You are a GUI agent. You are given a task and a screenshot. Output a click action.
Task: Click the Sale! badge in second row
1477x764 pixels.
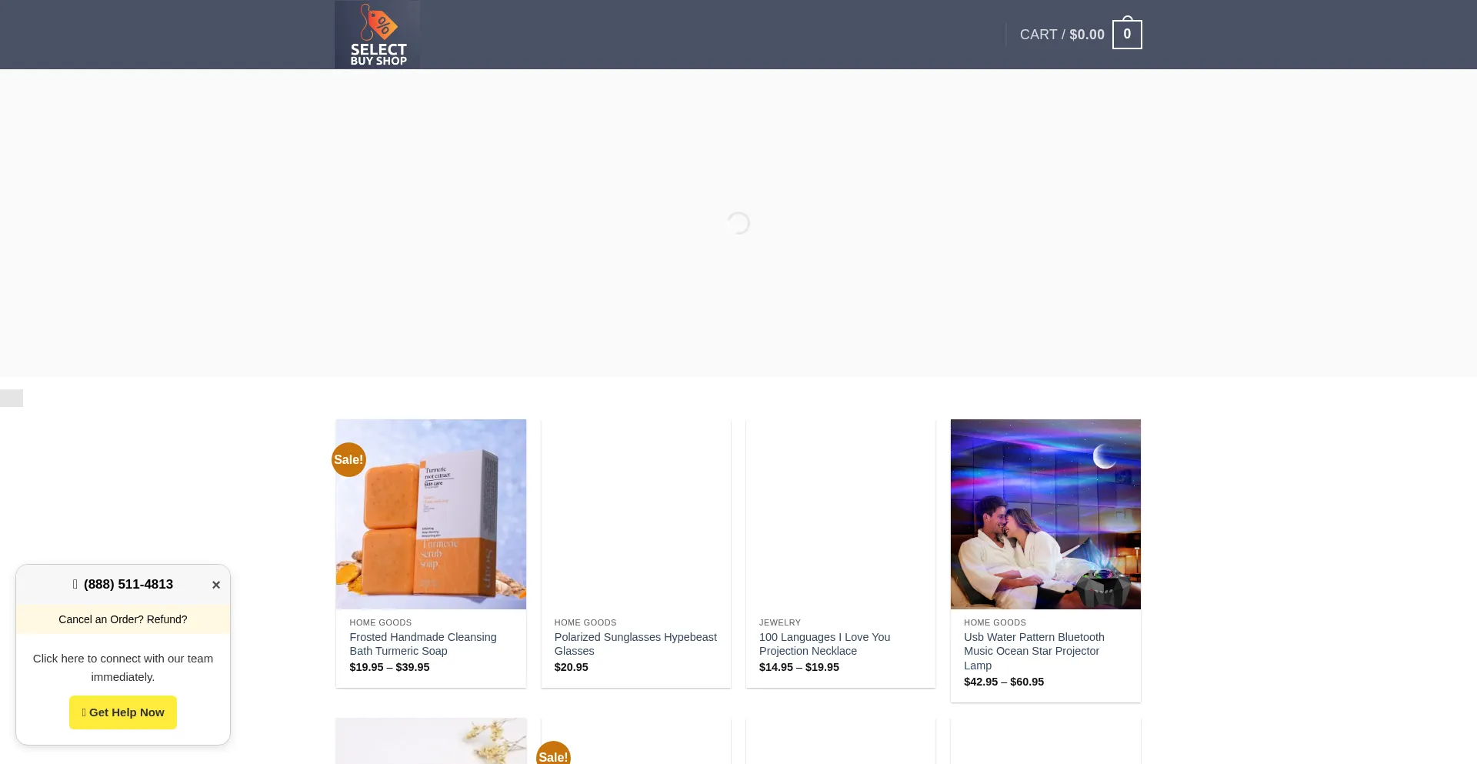tap(553, 755)
